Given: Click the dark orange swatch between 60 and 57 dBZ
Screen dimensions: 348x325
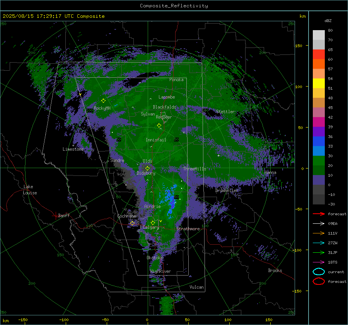Looking at the screenshot, I should 319,64.
